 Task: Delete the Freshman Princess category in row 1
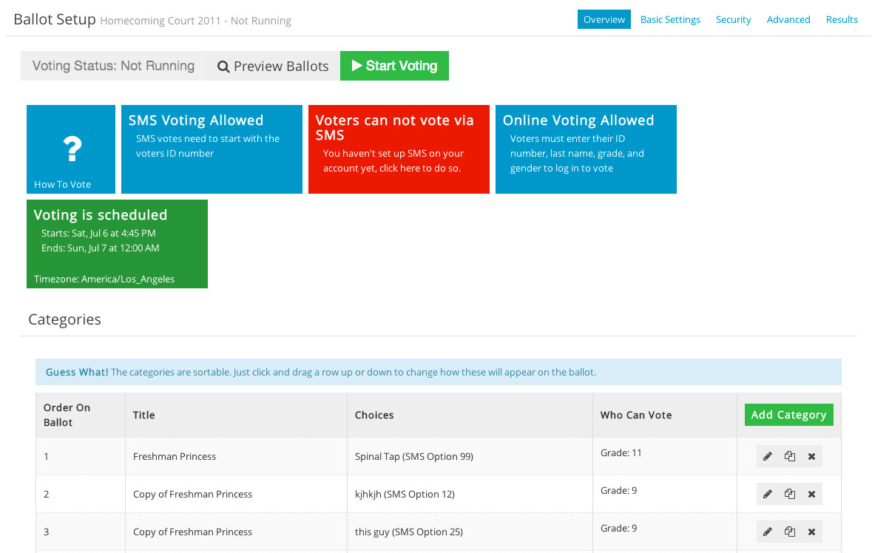[811, 456]
